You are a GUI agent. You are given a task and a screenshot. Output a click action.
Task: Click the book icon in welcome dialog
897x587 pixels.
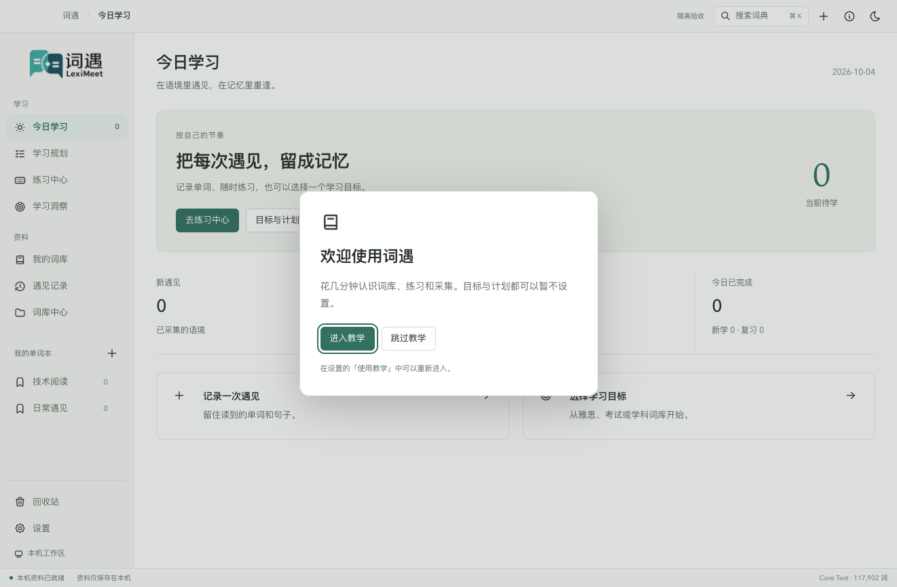pyautogui.click(x=331, y=222)
